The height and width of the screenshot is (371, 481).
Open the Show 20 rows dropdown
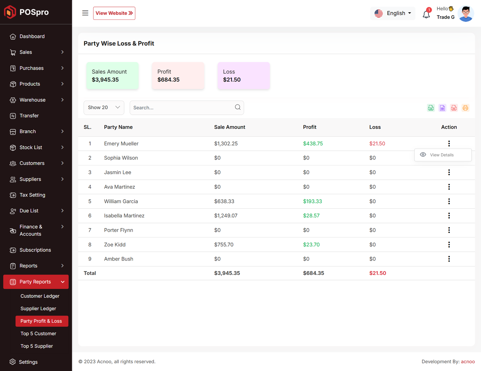click(104, 107)
